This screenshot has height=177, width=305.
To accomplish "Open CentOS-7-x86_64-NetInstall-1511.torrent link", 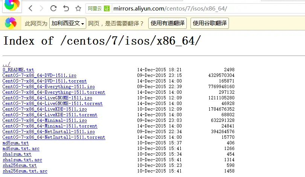I will 54,137.
